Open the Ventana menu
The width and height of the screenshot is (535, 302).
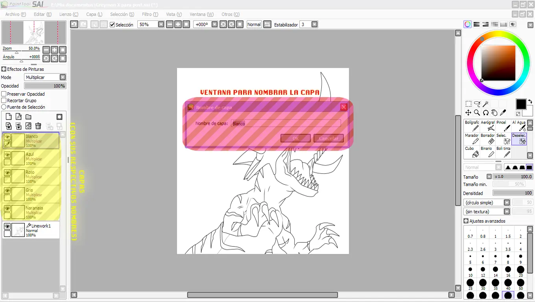click(201, 15)
